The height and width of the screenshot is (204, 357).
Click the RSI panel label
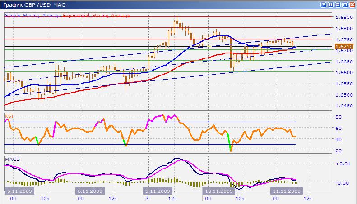(x=9, y=115)
